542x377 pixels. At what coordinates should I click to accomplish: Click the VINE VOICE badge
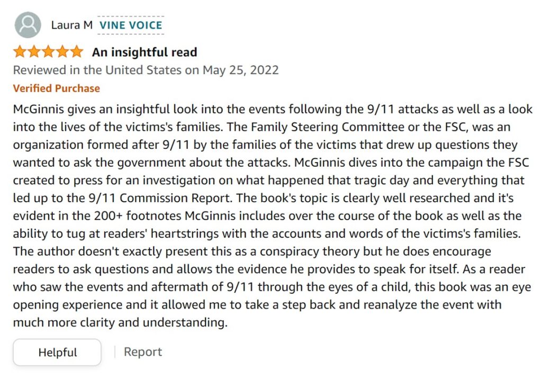tap(131, 25)
